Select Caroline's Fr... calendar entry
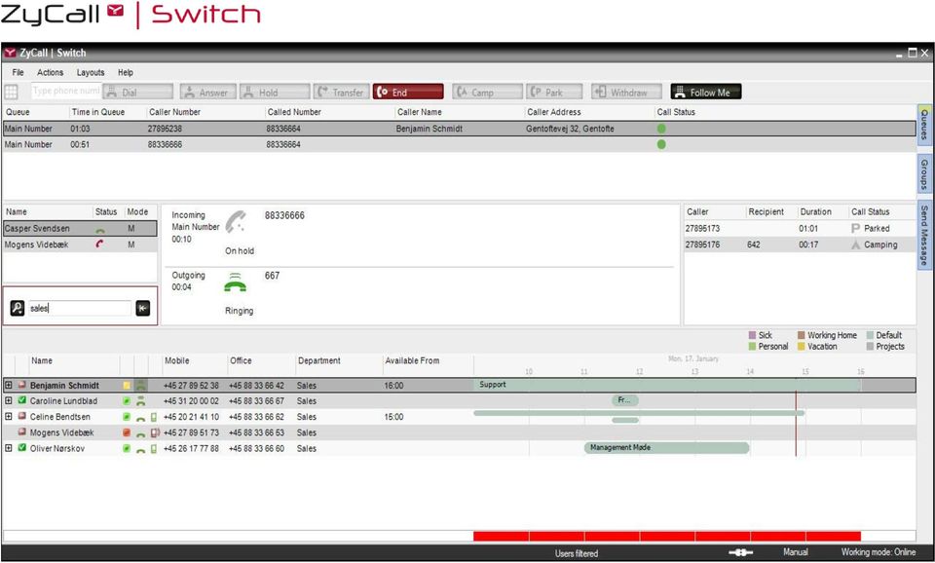The height and width of the screenshot is (563, 935). click(625, 400)
